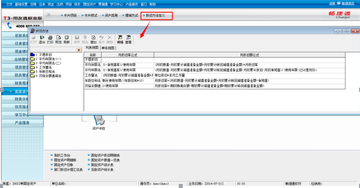Click the 消息 icon in top-right corner
This screenshot has height=188, width=360.
click(339, 3)
